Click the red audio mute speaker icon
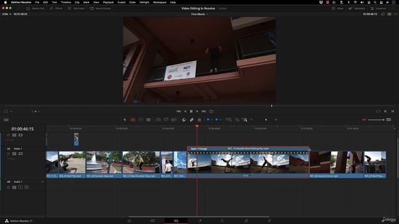The width and height of the screenshot is (399, 224). coord(364,119)
